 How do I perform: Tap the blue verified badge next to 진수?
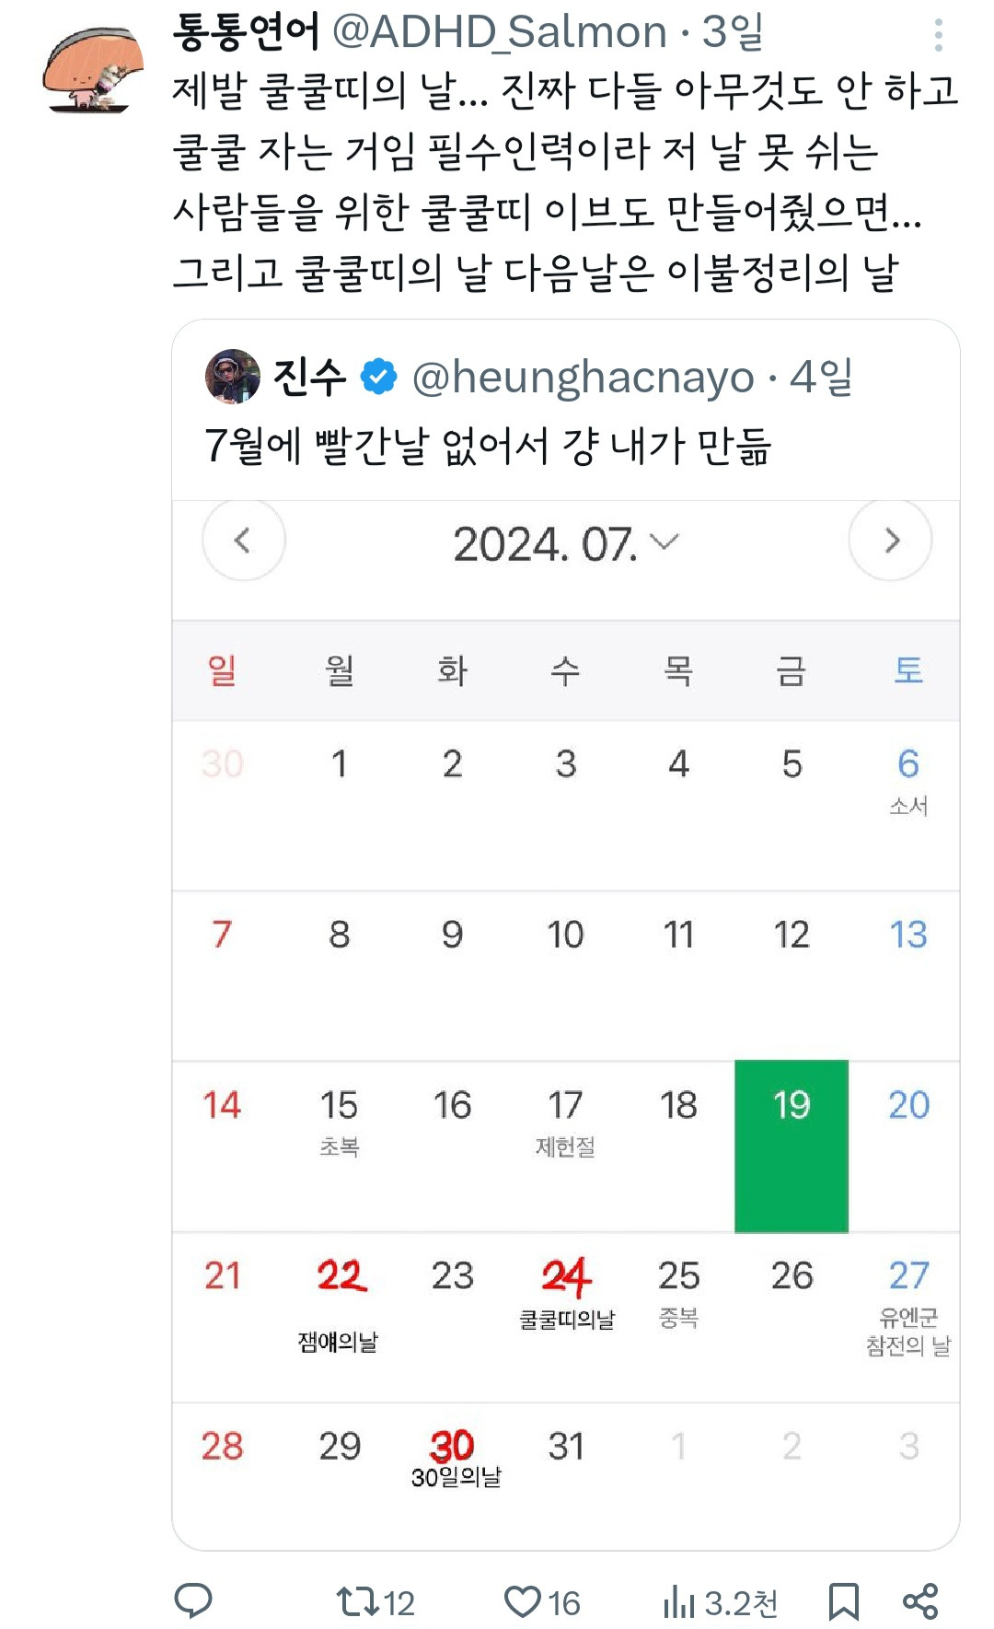[378, 377]
